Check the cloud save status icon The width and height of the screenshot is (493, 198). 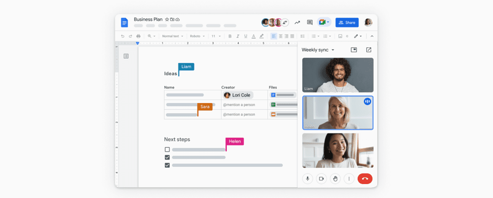178,20
